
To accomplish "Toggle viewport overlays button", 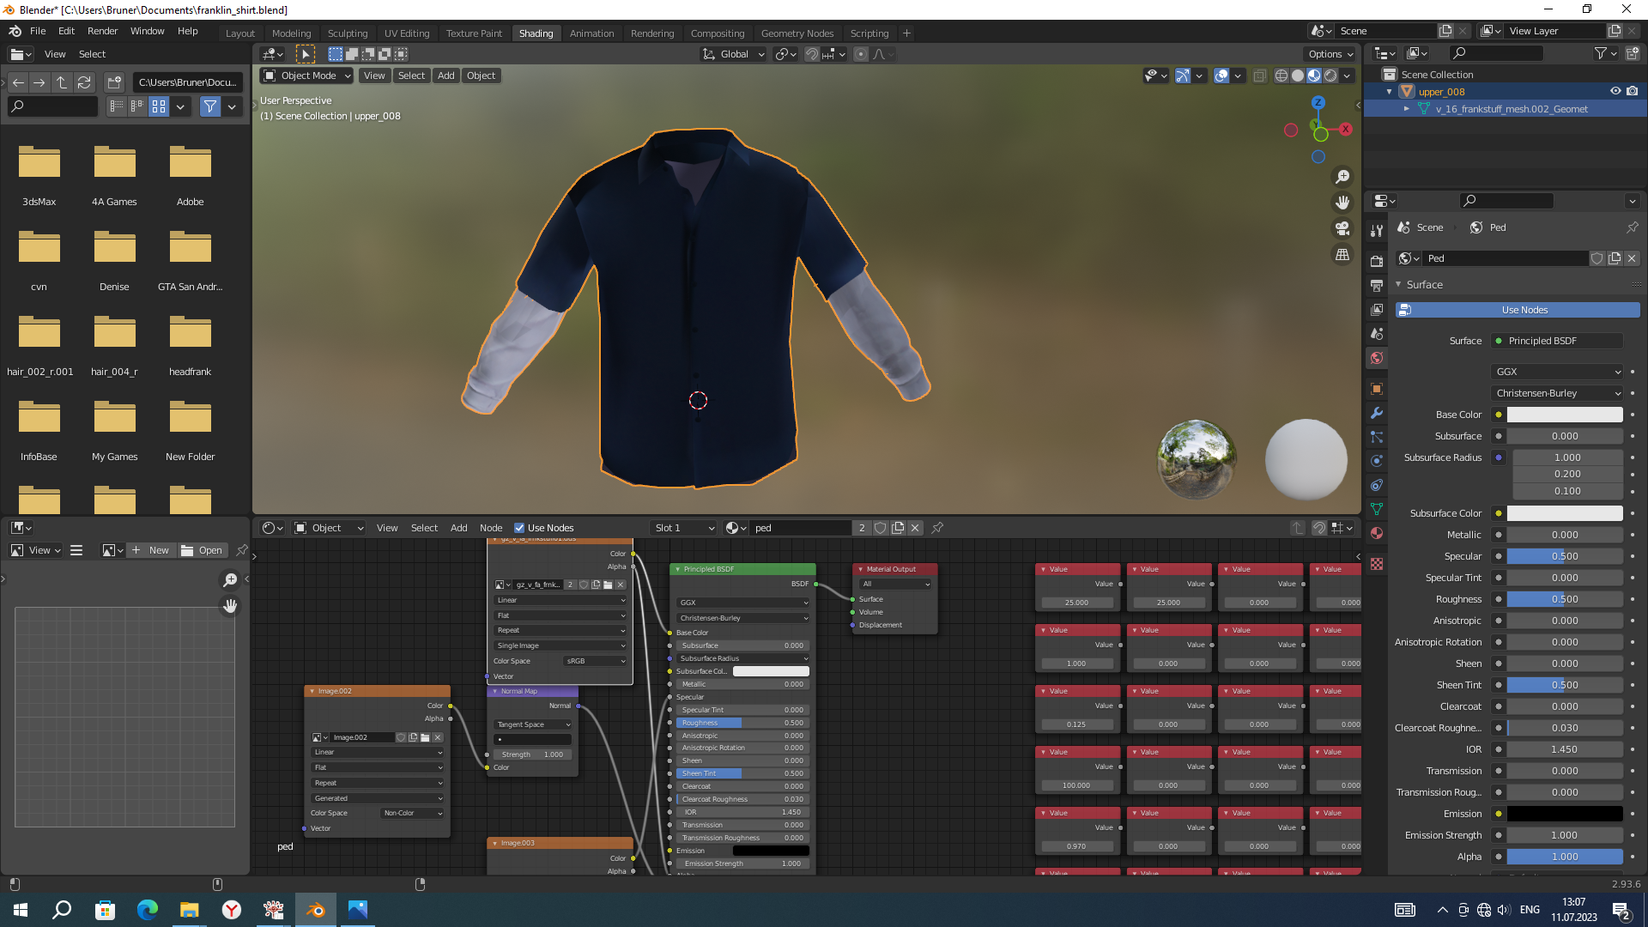I will 1221,76.
